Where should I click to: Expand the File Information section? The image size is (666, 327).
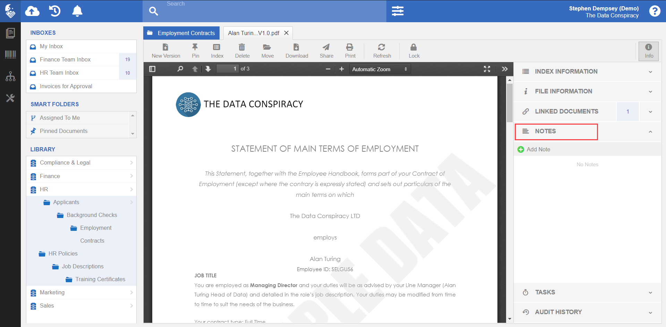588,91
